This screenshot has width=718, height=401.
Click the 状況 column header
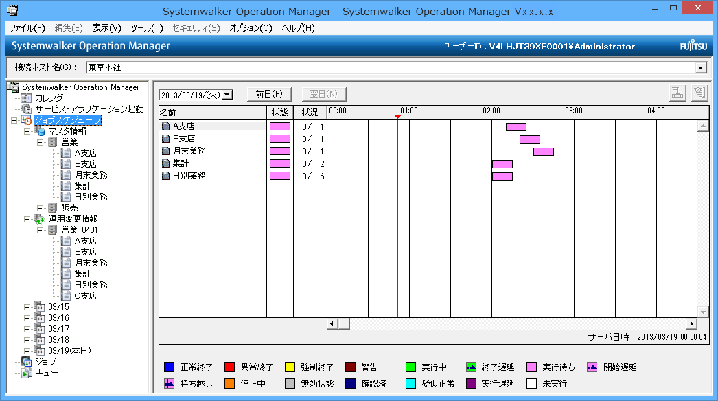pyautogui.click(x=310, y=113)
